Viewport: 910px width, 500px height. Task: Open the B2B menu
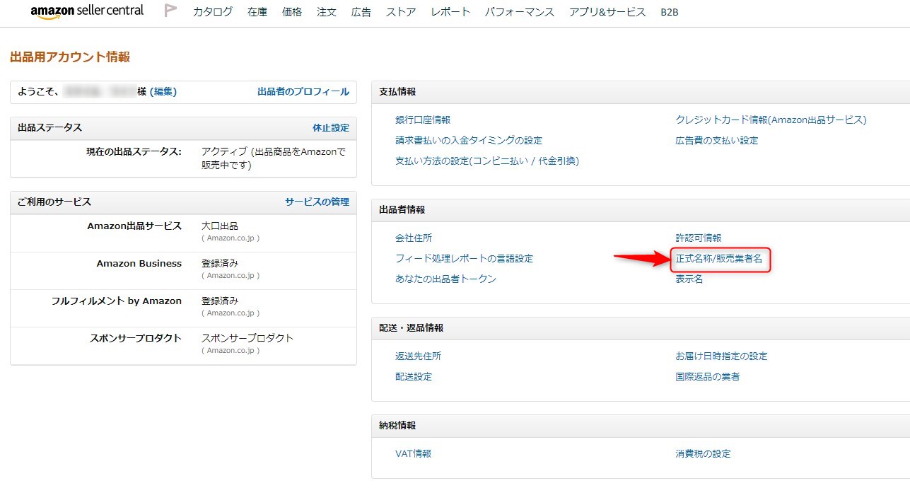click(669, 12)
